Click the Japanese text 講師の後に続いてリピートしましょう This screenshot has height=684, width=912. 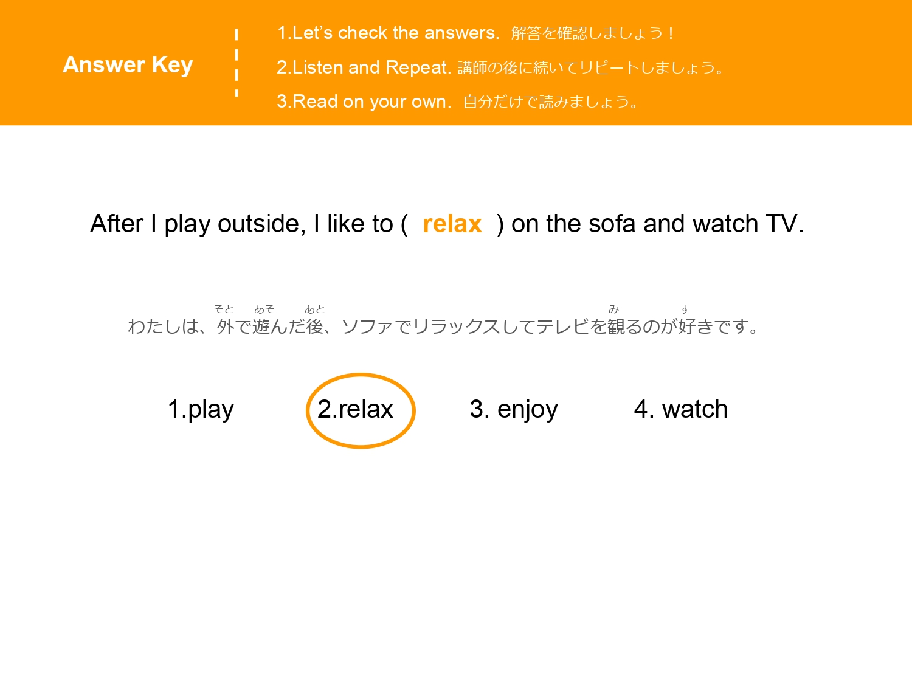pyautogui.click(x=590, y=67)
